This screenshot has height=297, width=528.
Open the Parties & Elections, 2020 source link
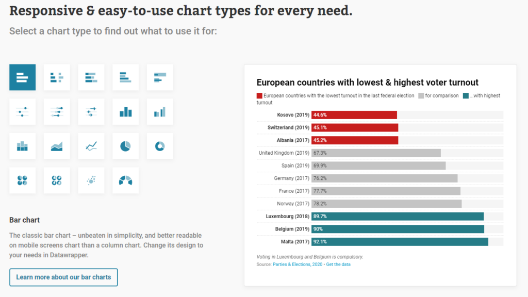point(298,265)
